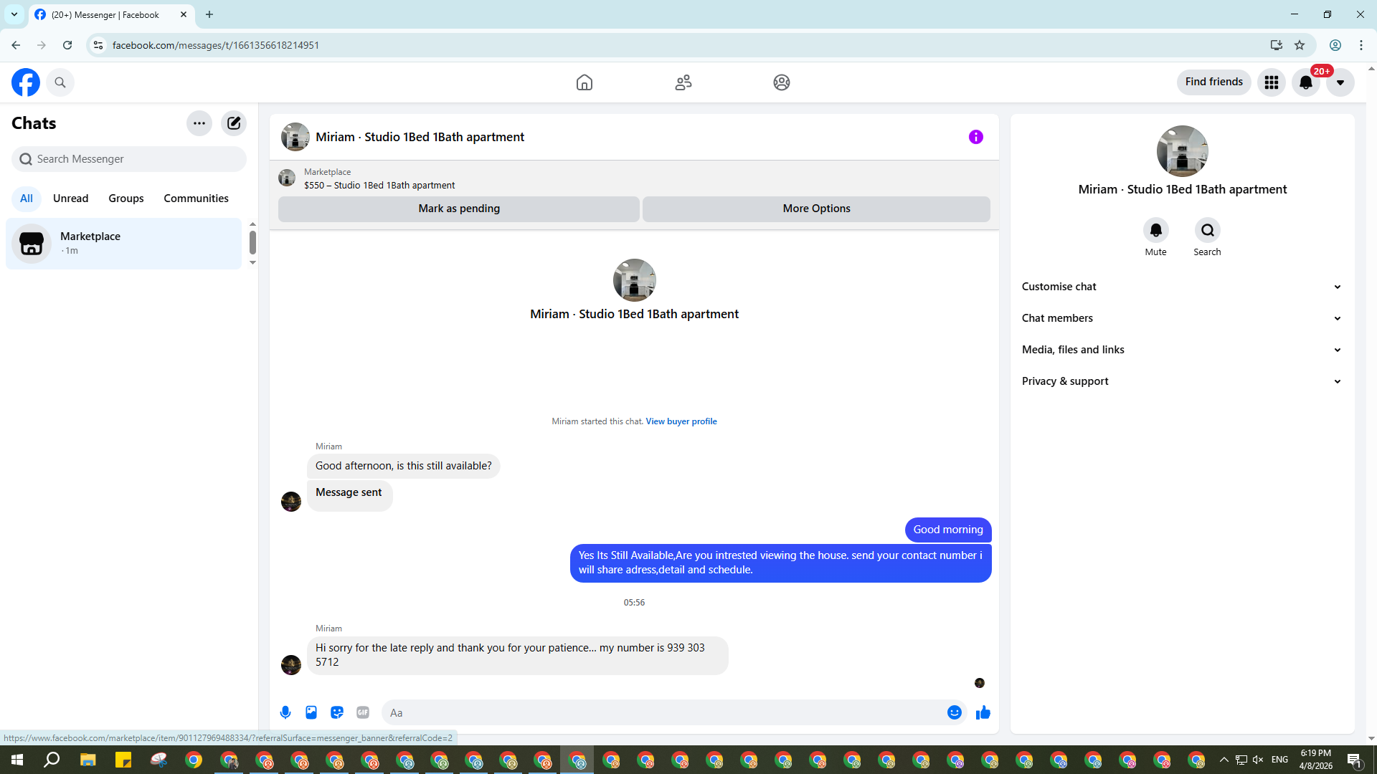Toggle the conversation information panel icon
Screen dimensions: 1377x774
pyautogui.click(x=975, y=137)
